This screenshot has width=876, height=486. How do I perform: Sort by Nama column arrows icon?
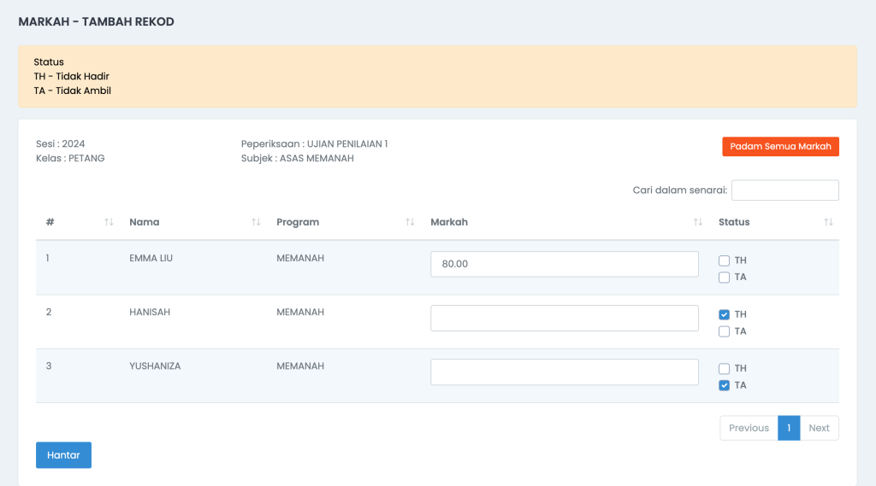[256, 222]
